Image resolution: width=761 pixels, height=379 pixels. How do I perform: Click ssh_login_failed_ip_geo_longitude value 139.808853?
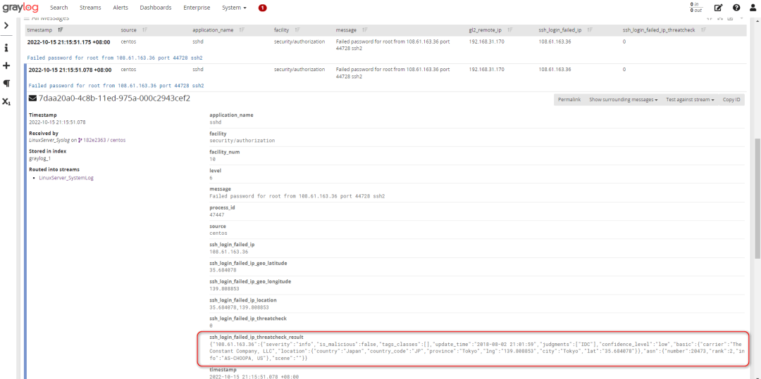[x=223, y=288]
